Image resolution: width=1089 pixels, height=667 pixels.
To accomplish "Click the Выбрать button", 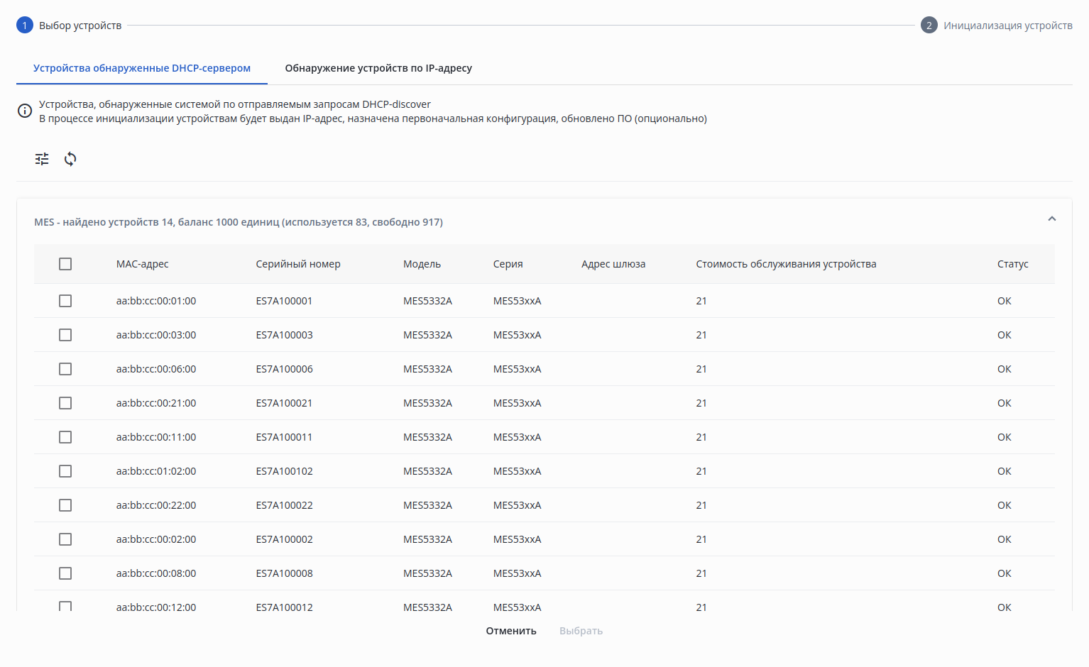I will click(581, 631).
